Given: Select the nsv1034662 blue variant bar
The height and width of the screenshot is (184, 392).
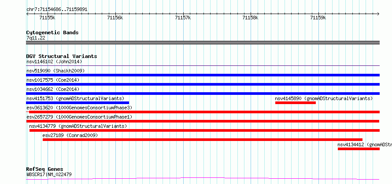Looking at the screenshot, I should click(203, 94).
